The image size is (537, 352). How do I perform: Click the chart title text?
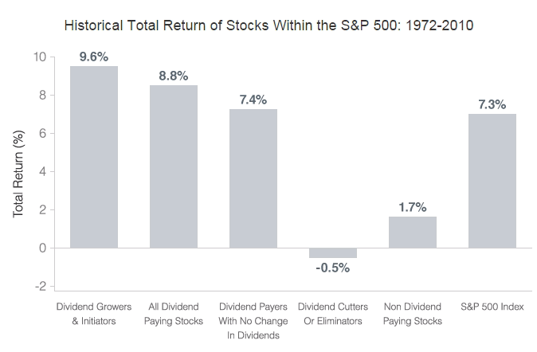(268, 25)
